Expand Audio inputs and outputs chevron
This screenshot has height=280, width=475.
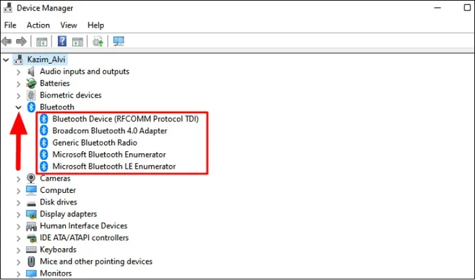click(18, 72)
